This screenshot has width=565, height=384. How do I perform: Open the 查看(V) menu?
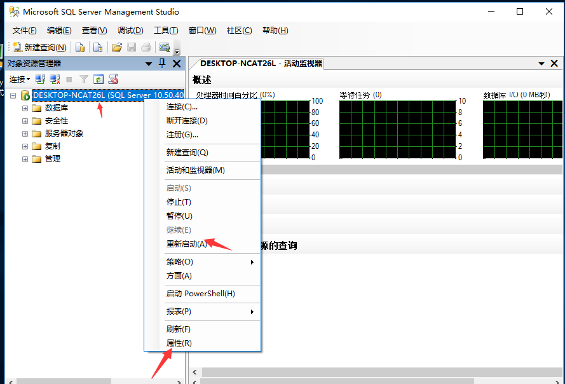(95, 31)
